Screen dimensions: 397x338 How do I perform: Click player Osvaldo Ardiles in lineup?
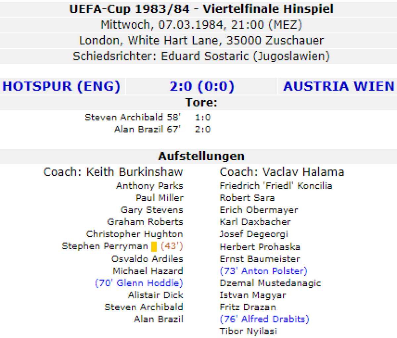point(147,259)
